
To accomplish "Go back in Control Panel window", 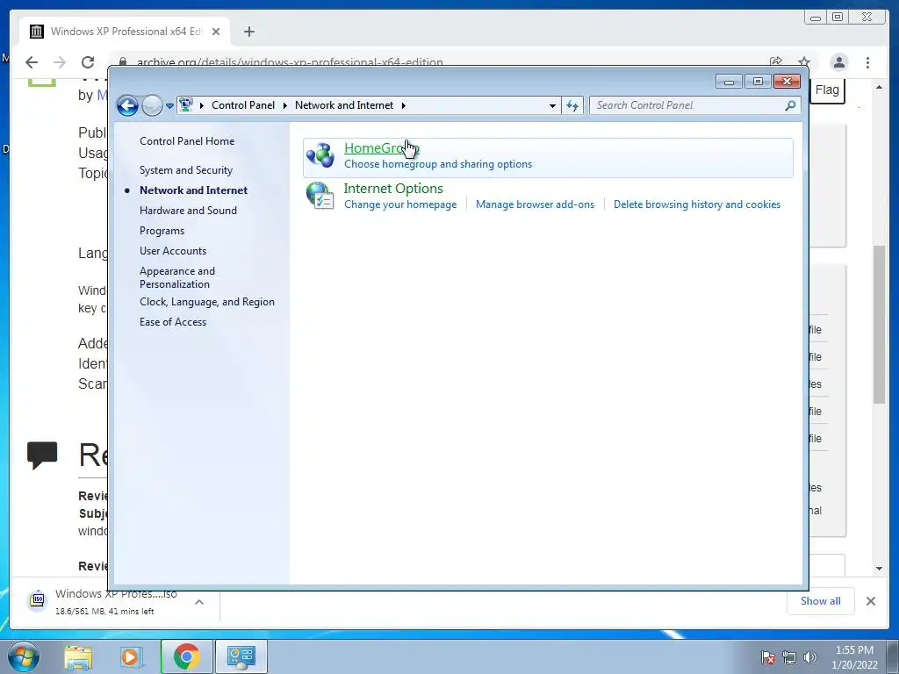I will (127, 105).
